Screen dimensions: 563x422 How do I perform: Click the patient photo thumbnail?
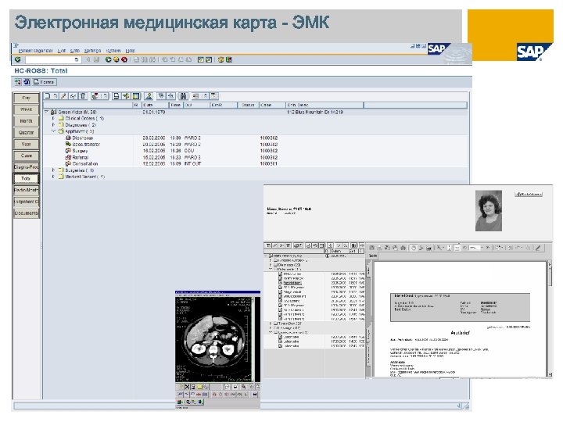pos(489,211)
